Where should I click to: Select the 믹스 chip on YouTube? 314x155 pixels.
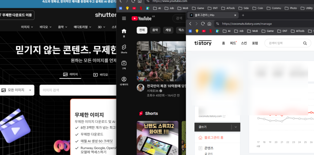pyautogui.click(x=181, y=30)
